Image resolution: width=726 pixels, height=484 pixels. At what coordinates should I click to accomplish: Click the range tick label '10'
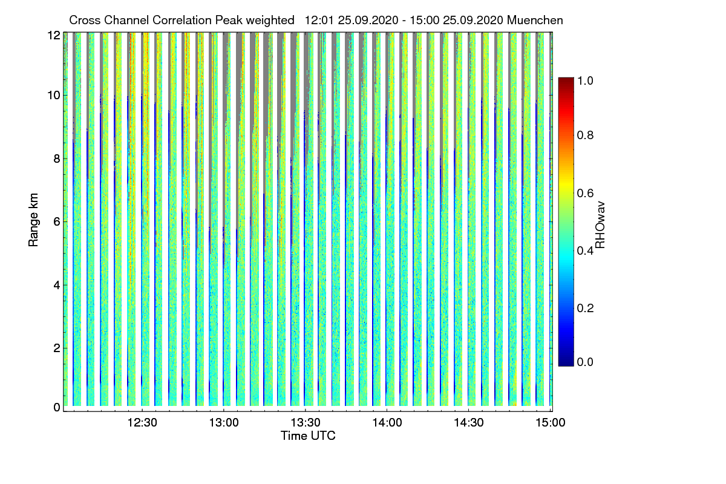53,95
